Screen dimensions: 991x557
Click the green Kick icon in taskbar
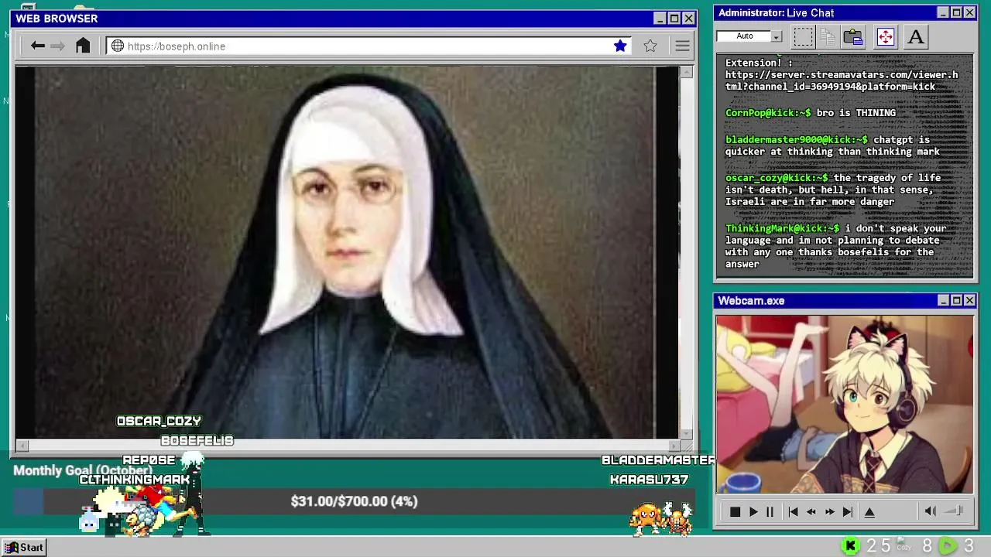(850, 546)
